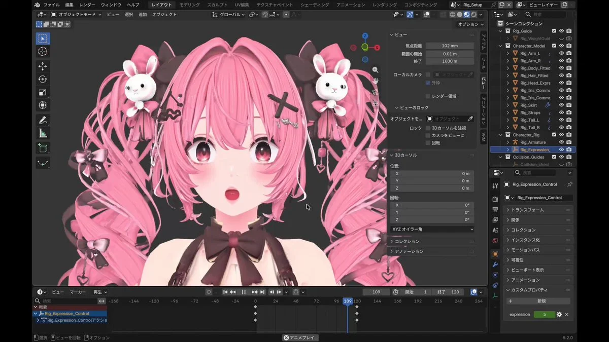Viewport: 609px width, 342px height.
Task: Open the VRM sidebar tab
Action: [484, 137]
